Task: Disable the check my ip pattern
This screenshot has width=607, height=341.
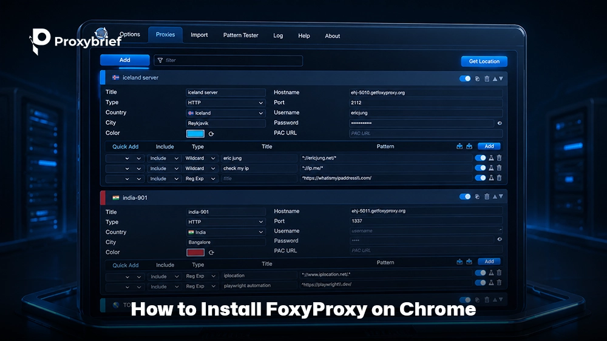Action: coord(480,168)
